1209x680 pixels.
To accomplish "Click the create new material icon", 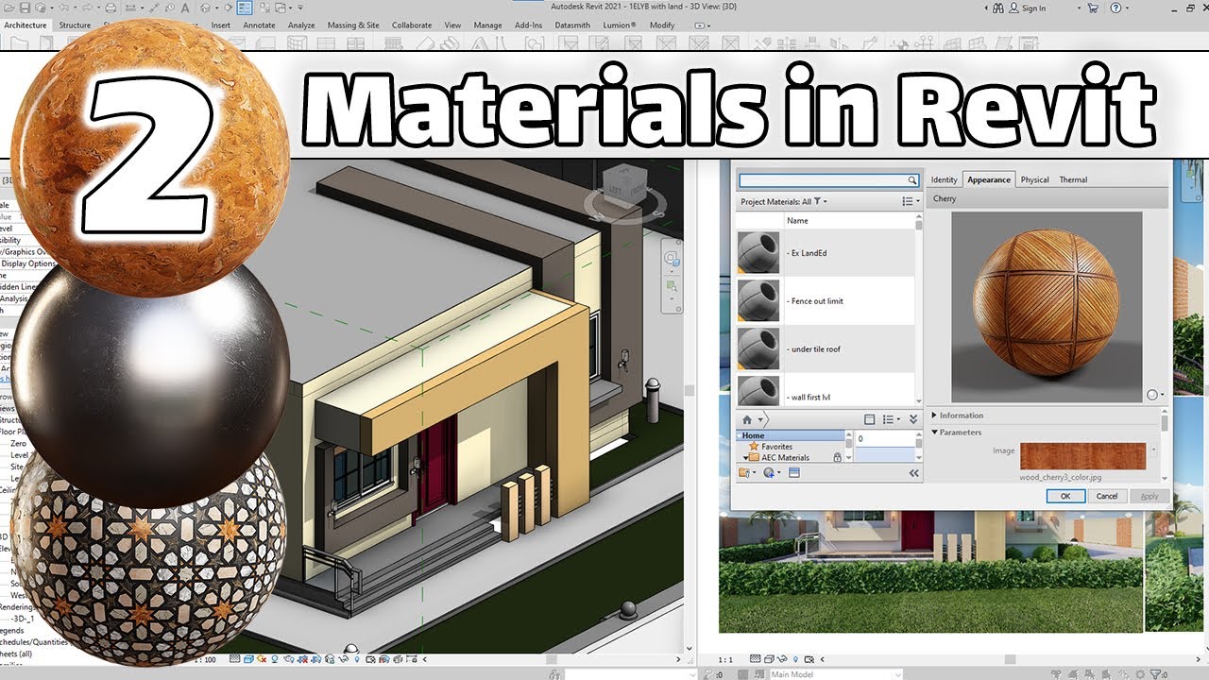I will (769, 472).
